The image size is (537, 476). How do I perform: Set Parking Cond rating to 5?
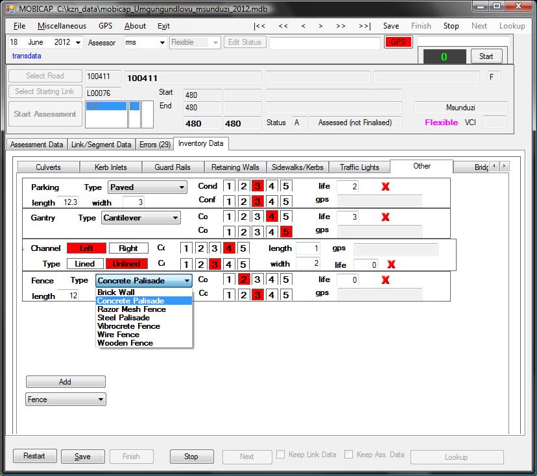pos(286,187)
